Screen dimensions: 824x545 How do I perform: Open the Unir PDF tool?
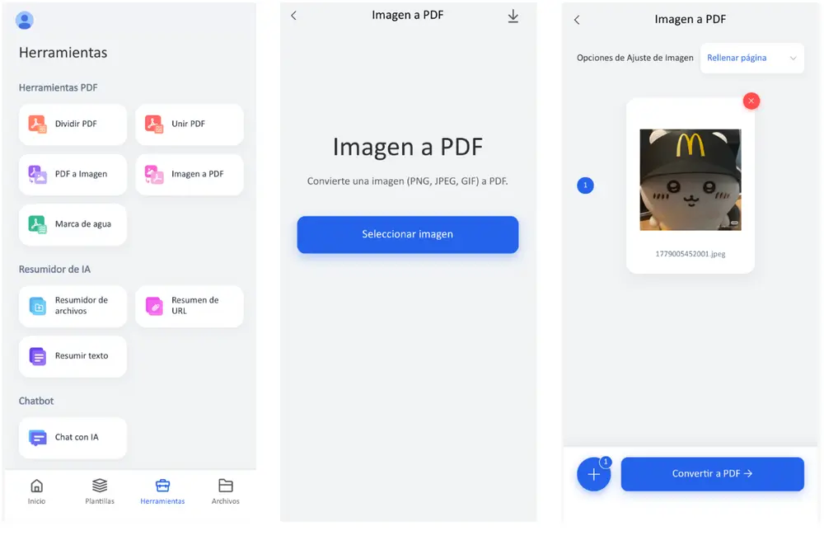coord(190,125)
